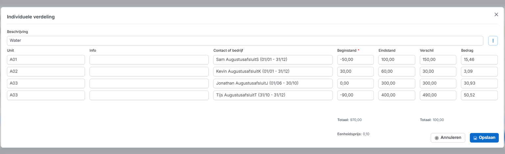The image size is (505, 154).
Task: Edit the Eindstand value 100,00
Action: click(x=396, y=60)
